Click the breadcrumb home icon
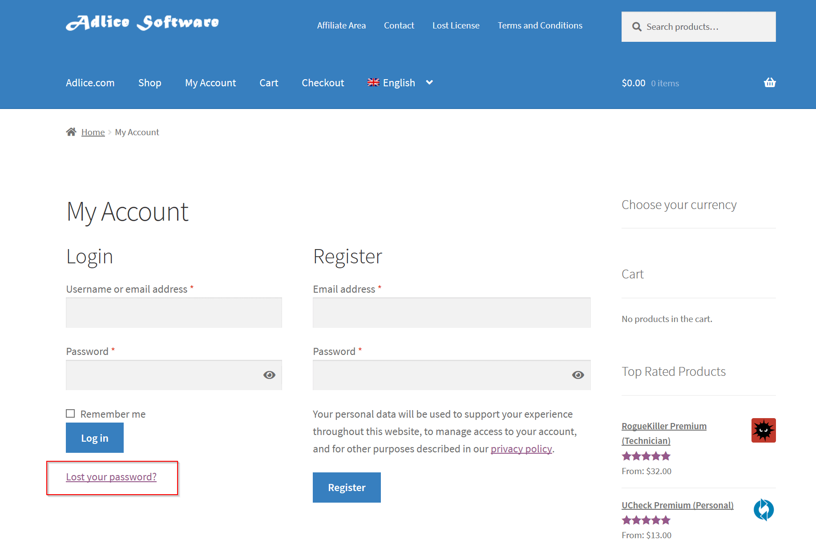Screen dimensions: 816x548 click(71, 132)
